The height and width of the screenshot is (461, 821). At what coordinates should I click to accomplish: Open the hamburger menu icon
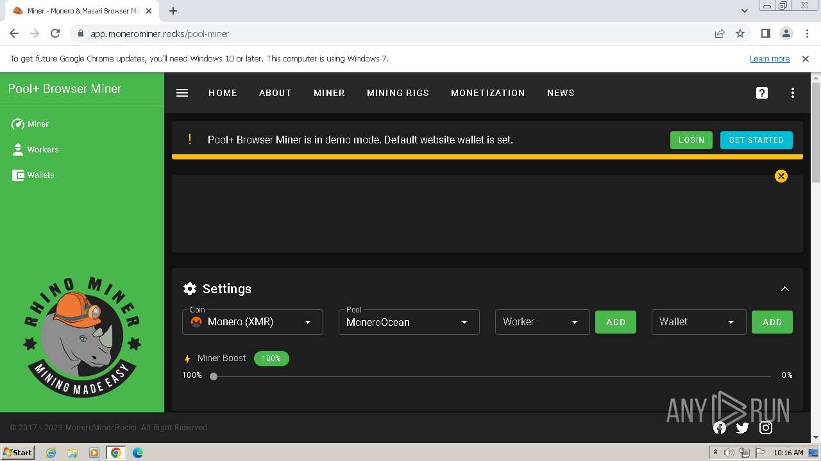(182, 93)
